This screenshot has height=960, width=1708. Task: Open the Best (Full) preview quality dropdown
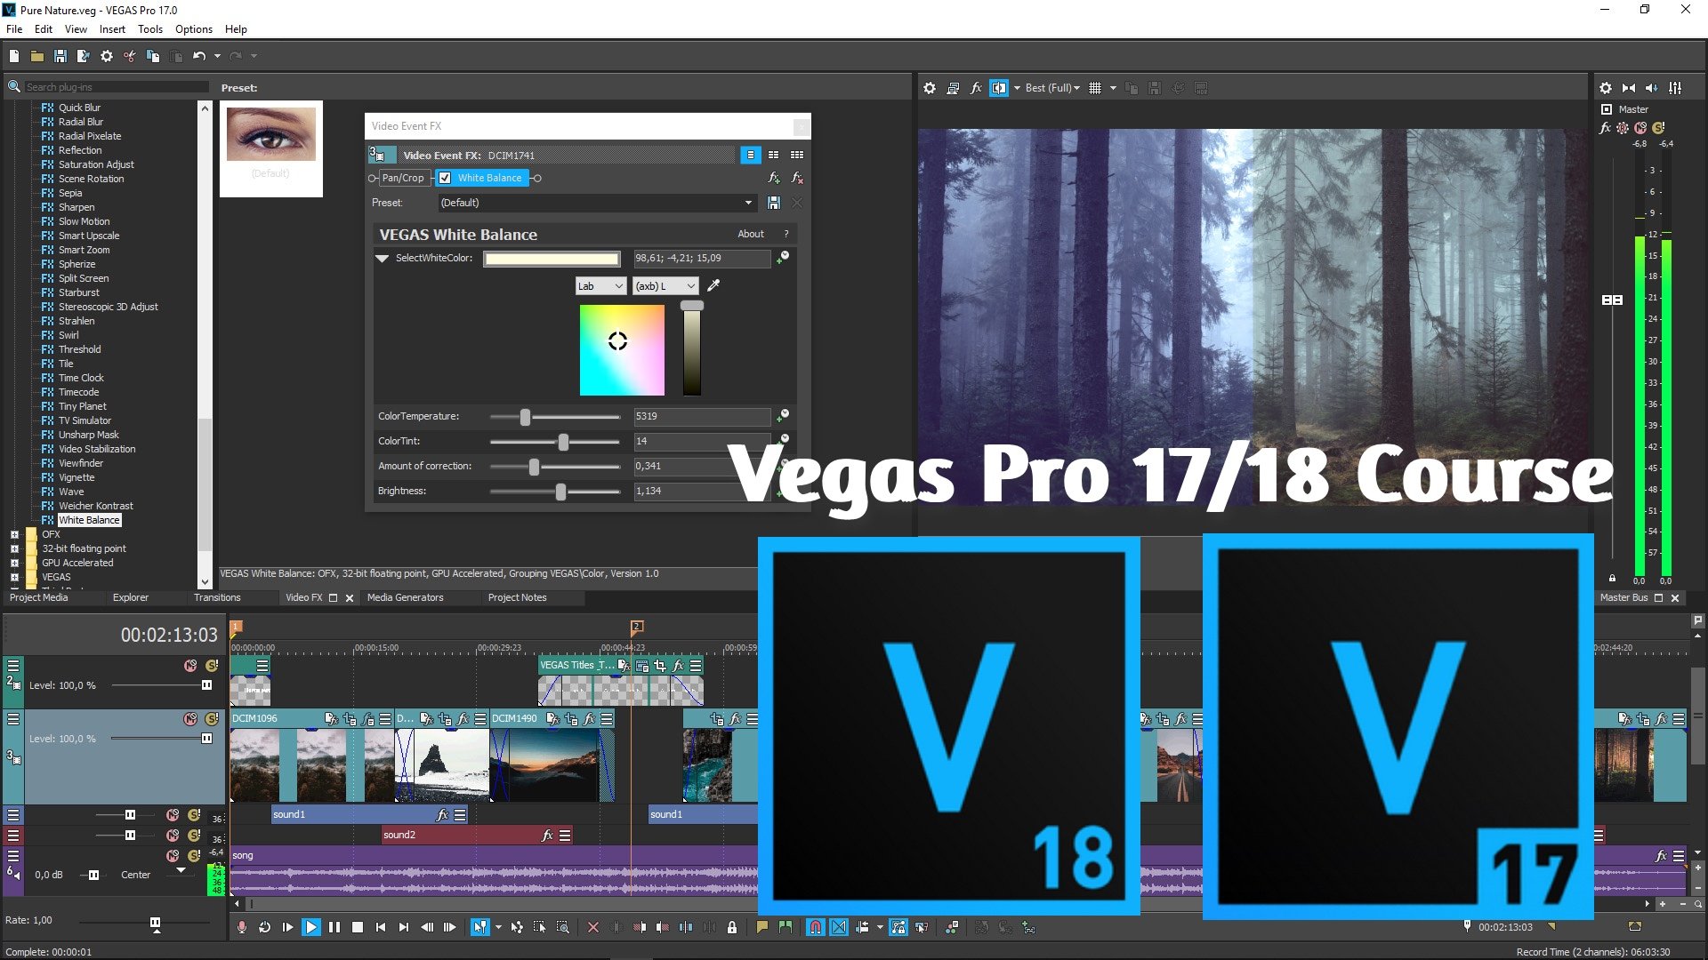tap(1052, 88)
